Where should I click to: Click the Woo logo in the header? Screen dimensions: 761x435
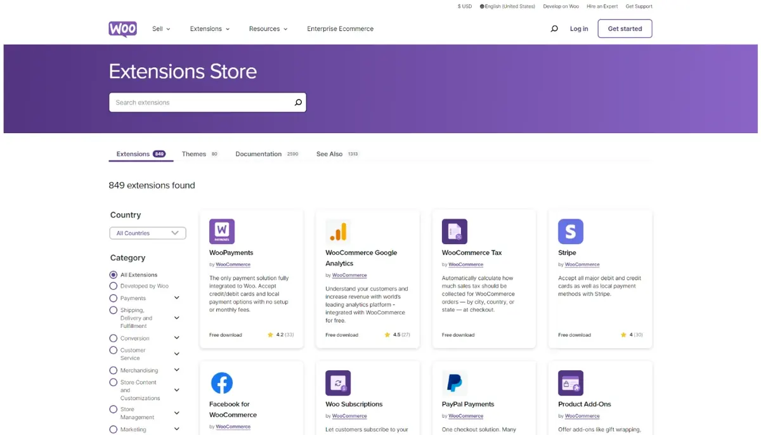pyautogui.click(x=122, y=29)
